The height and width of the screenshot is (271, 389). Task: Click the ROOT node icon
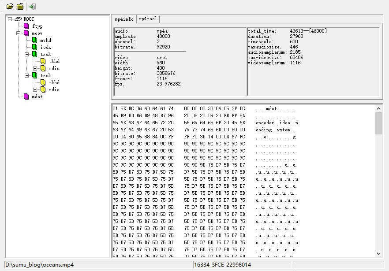[18, 19]
